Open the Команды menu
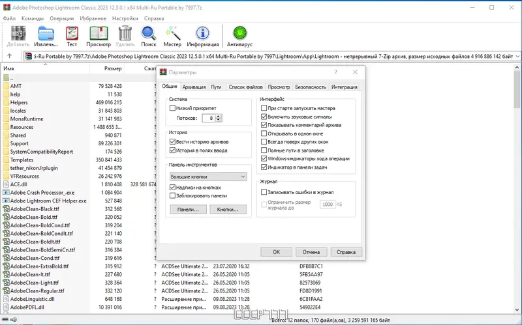Image resolution: width=522 pixels, height=325 pixels. pos(33,19)
